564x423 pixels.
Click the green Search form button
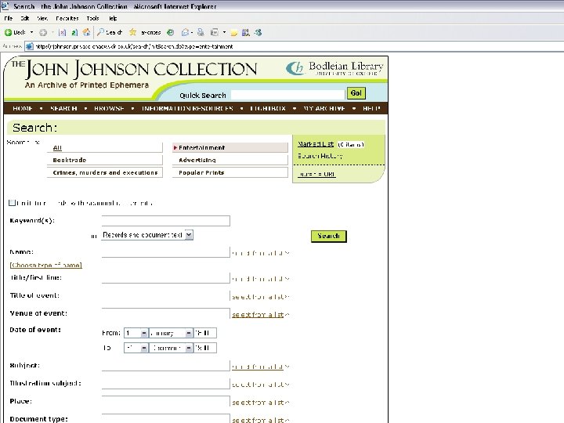(x=329, y=236)
